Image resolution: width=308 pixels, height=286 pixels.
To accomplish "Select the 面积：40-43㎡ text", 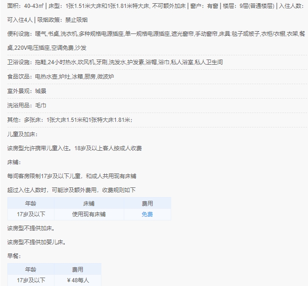I will 26,6.
